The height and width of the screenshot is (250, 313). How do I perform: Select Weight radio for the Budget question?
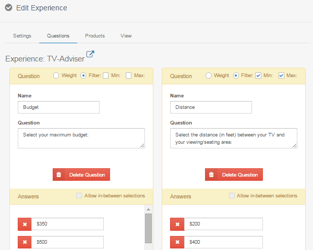56,76
